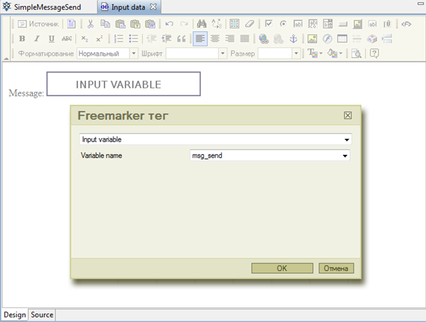Toggle subscript formatting
The height and width of the screenshot is (322, 426).
coord(84,39)
